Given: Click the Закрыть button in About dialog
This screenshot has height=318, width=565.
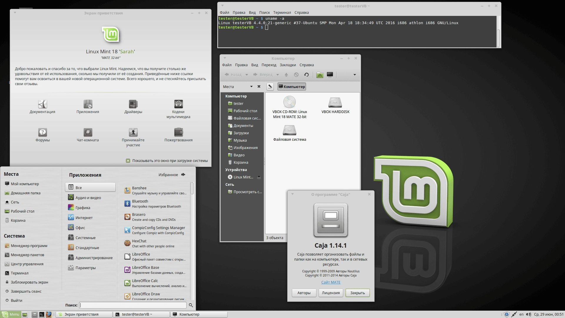Looking at the screenshot, I should click(x=358, y=293).
